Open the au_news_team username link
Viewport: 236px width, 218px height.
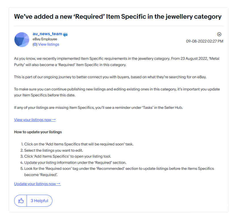click(47, 34)
